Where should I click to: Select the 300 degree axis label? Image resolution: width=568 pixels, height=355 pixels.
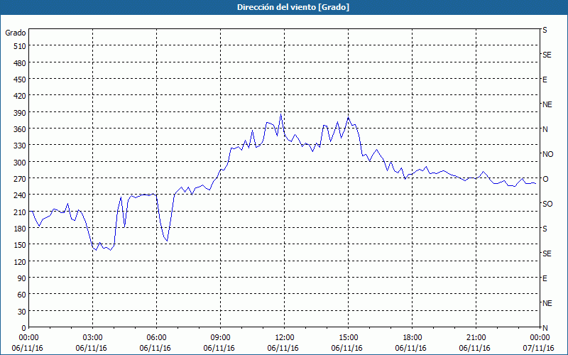click(20, 163)
